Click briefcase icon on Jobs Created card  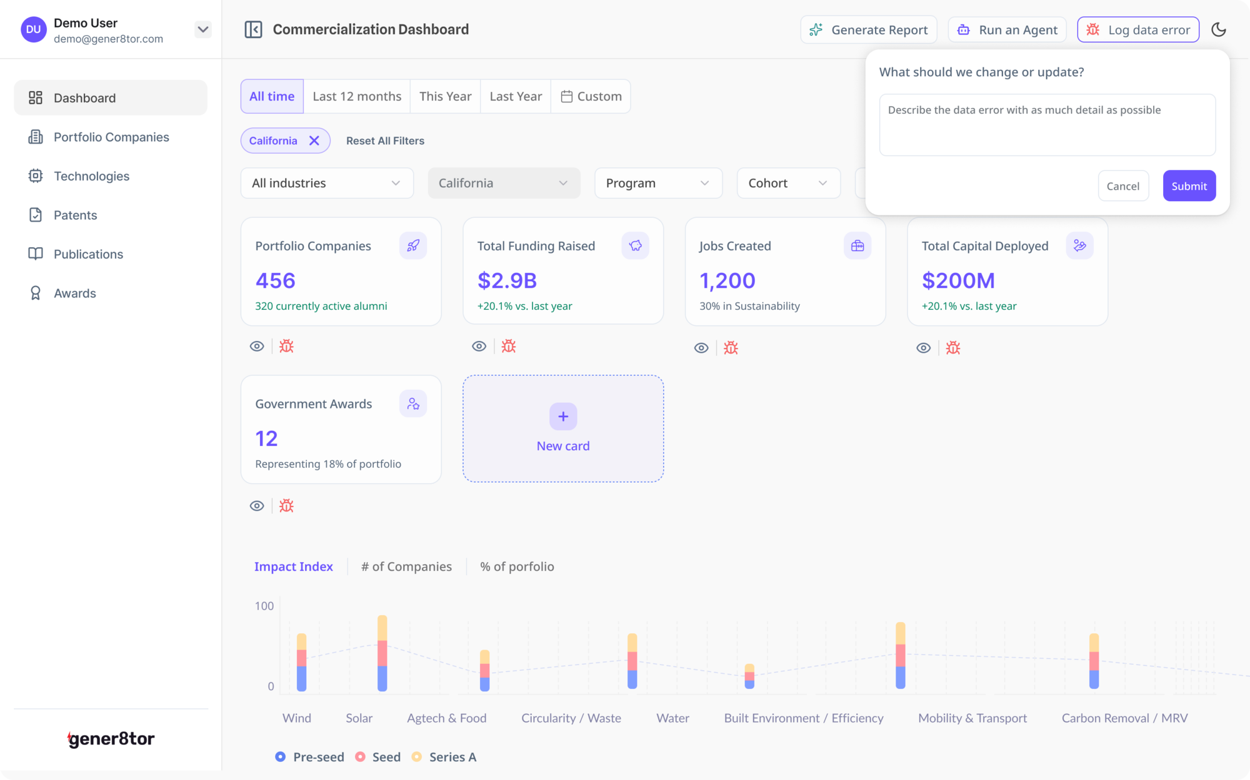click(x=857, y=245)
